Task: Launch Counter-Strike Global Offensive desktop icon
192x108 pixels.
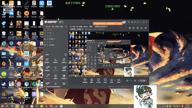Action: pos(19,35)
